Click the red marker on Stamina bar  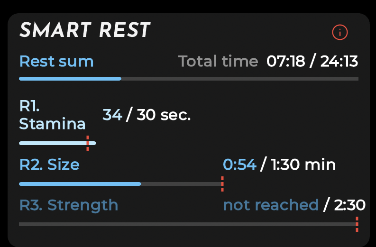[x=88, y=143]
